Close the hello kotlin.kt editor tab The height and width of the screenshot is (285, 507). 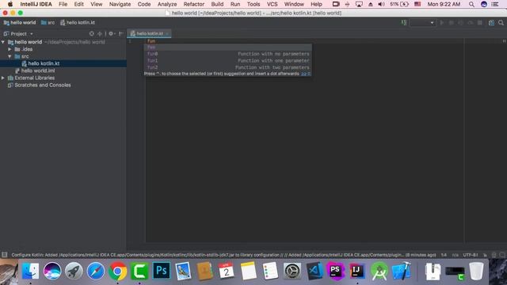(x=167, y=33)
